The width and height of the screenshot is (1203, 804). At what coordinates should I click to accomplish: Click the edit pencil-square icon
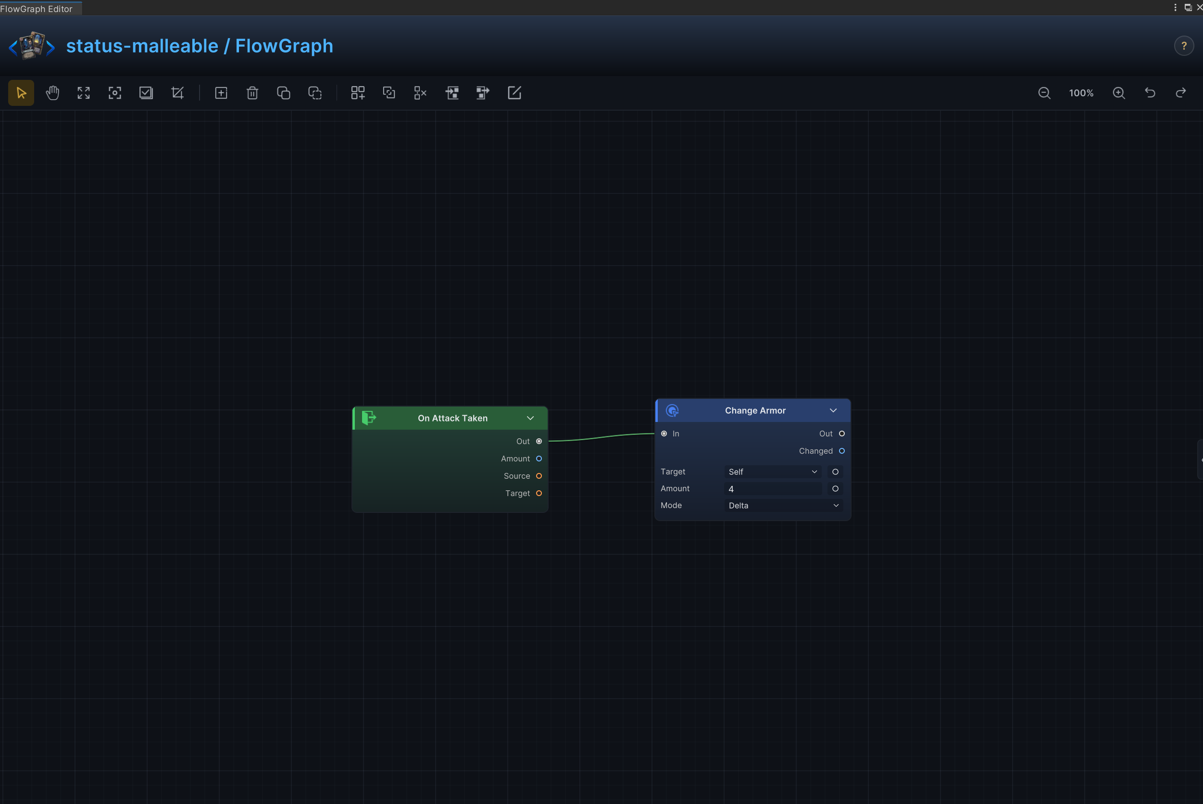[514, 93]
